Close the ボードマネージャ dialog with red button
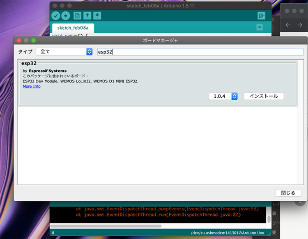Image resolution: width=308 pixels, height=239 pixels. pos(19,41)
